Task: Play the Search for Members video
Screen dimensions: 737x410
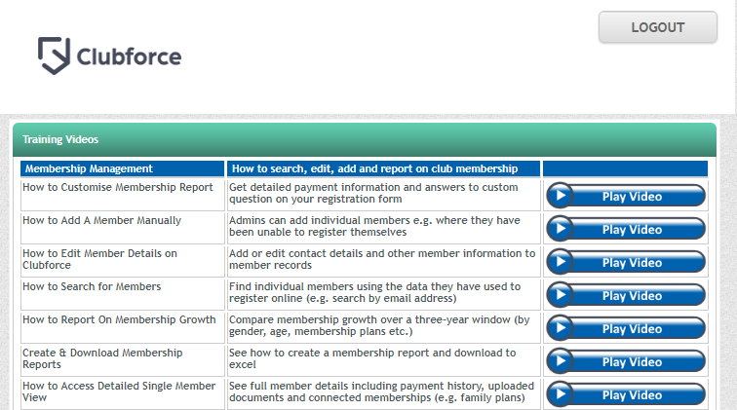Action: pos(625,295)
